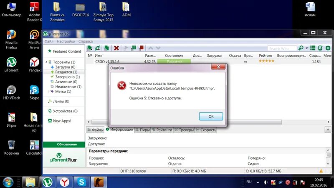Click the green magnifier search icon
The height and width of the screenshot is (188, 334).
click(301, 48)
